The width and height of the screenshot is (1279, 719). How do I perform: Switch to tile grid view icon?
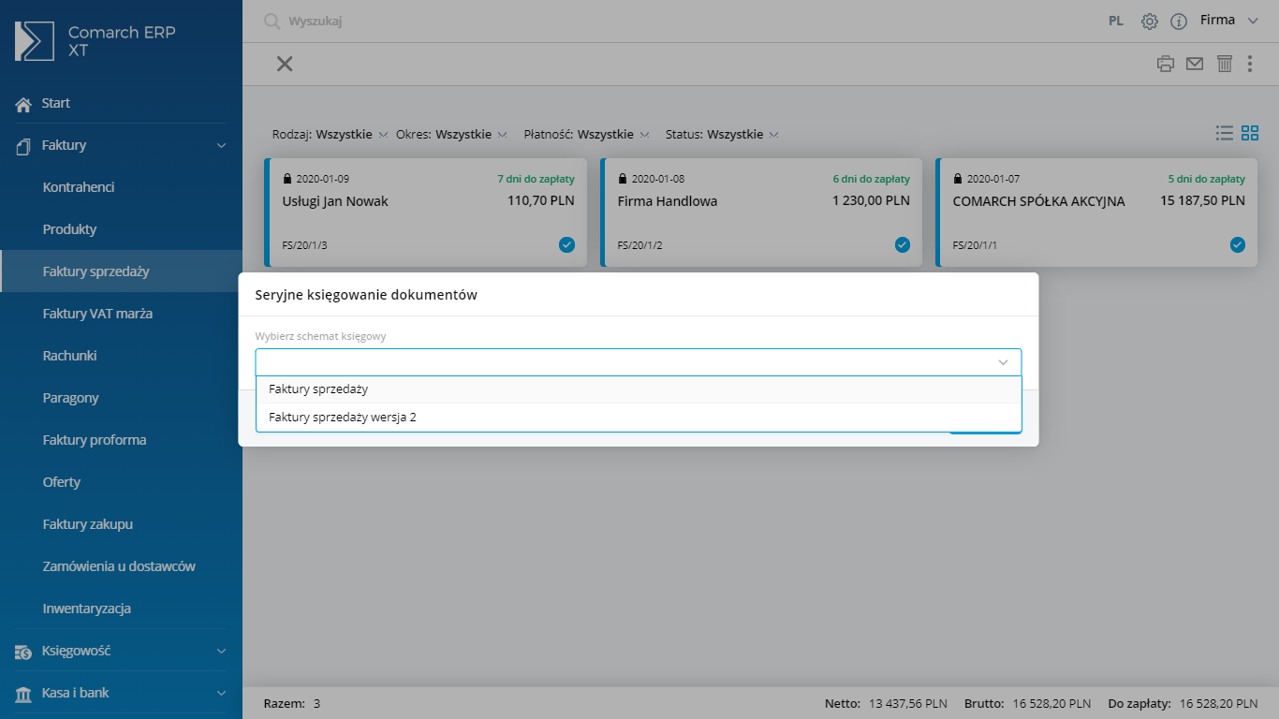pyautogui.click(x=1250, y=133)
